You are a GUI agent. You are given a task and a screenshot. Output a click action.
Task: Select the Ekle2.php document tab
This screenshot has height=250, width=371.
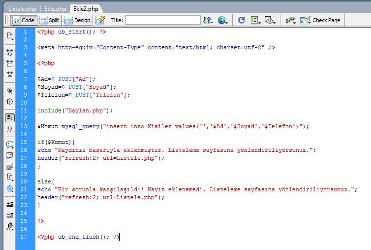coord(86,9)
